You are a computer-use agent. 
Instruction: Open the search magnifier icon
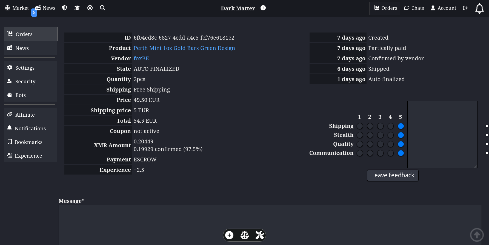[103, 8]
